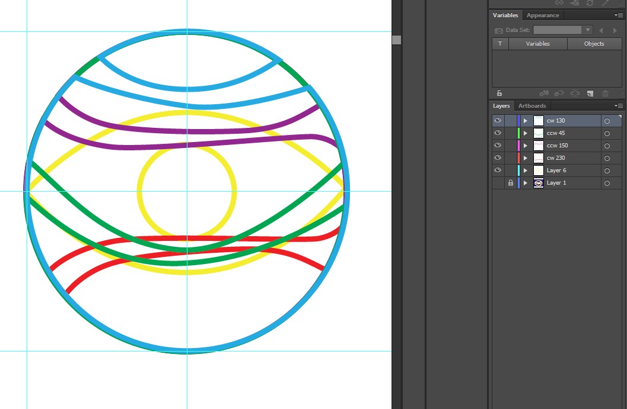Click the red color bar beside cw 230
Screen dimensions: 627x409
519,157
